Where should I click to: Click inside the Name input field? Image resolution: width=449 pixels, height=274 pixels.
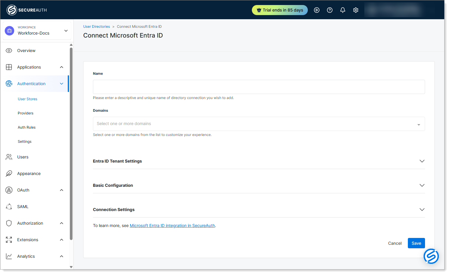tap(259, 87)
